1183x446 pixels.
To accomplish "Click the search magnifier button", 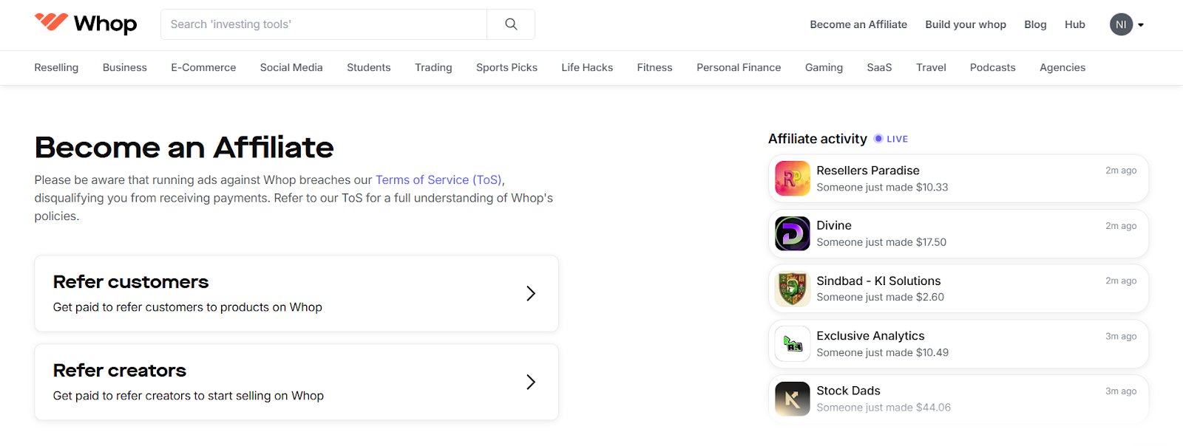I will click(511, 24).
